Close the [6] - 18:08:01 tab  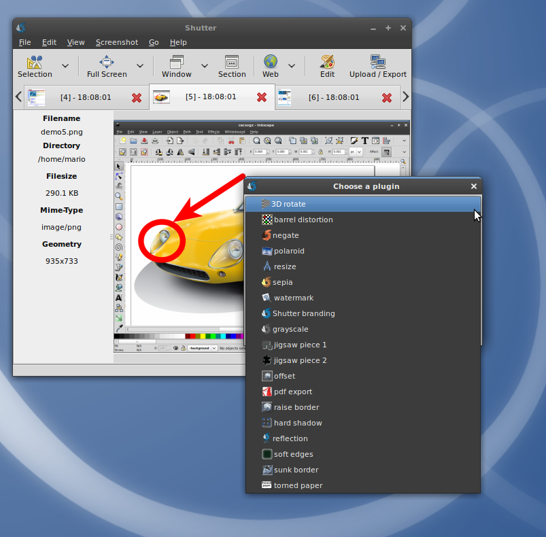387,97
